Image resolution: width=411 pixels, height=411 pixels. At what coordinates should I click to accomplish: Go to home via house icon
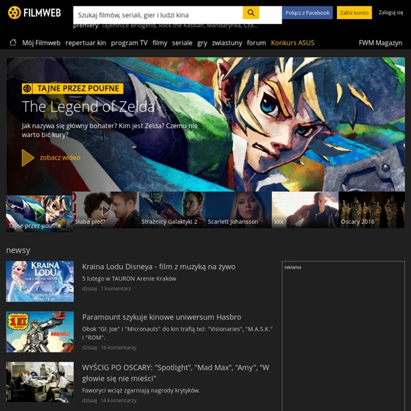click(x=12, y=42)
